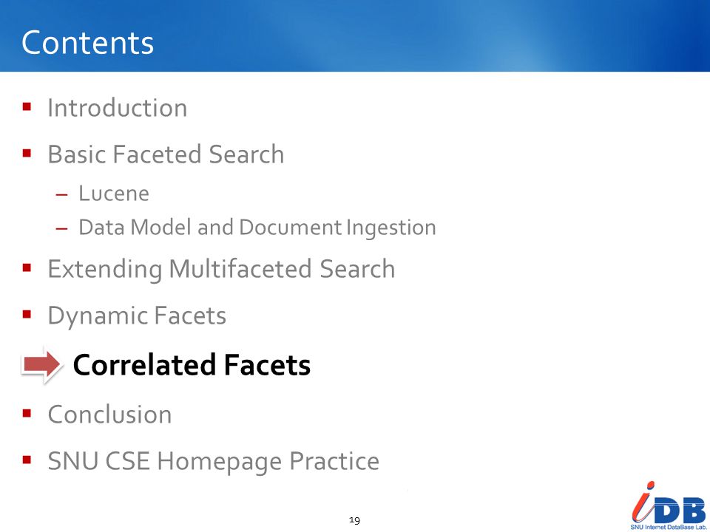Viewport: 710px width, 532px height.
Task: Select Extending Multifaceted Search
Action: (x=221, y=270)
